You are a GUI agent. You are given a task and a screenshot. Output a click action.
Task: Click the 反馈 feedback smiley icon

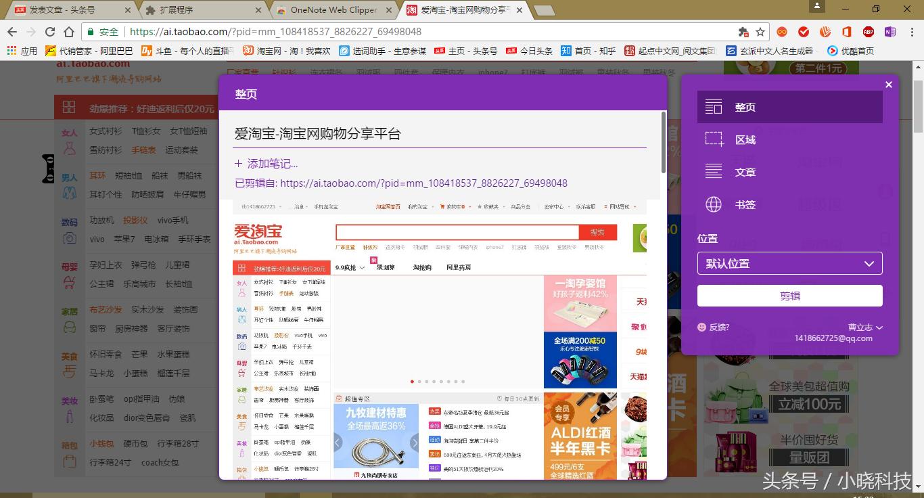[701, 327]
